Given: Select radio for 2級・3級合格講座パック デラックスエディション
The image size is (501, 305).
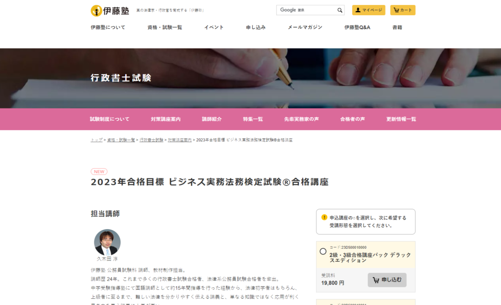Looking at the screenshot, I should coord(323,251).
